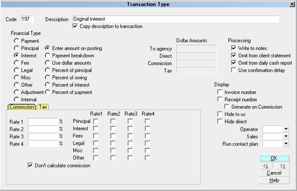Close the Transaction Type dialog
Screen dimensions: 297x191
[292, 4]
